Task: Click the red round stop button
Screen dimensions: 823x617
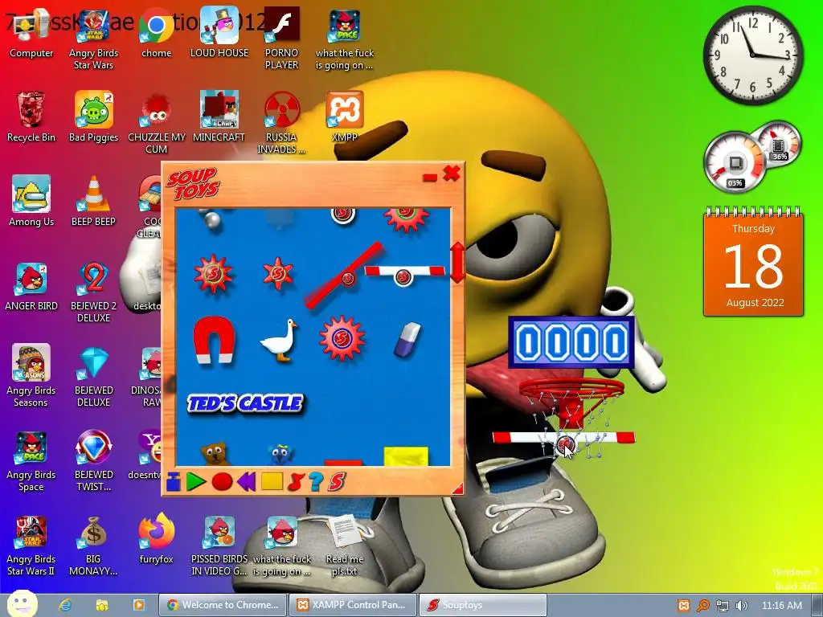Action: pos(222,482)
